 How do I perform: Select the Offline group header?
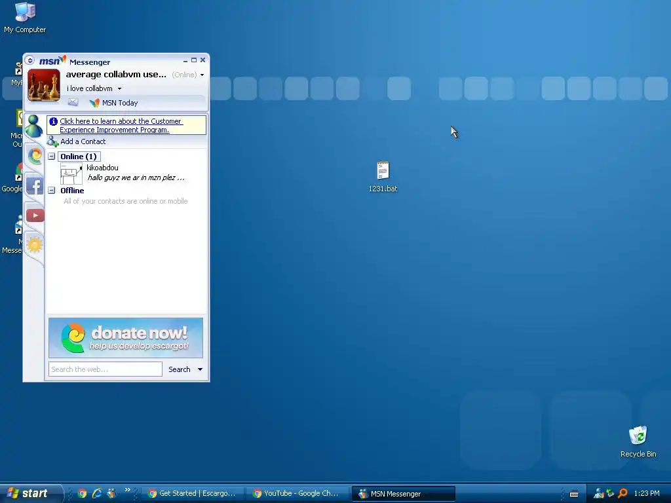pos(72,191)
